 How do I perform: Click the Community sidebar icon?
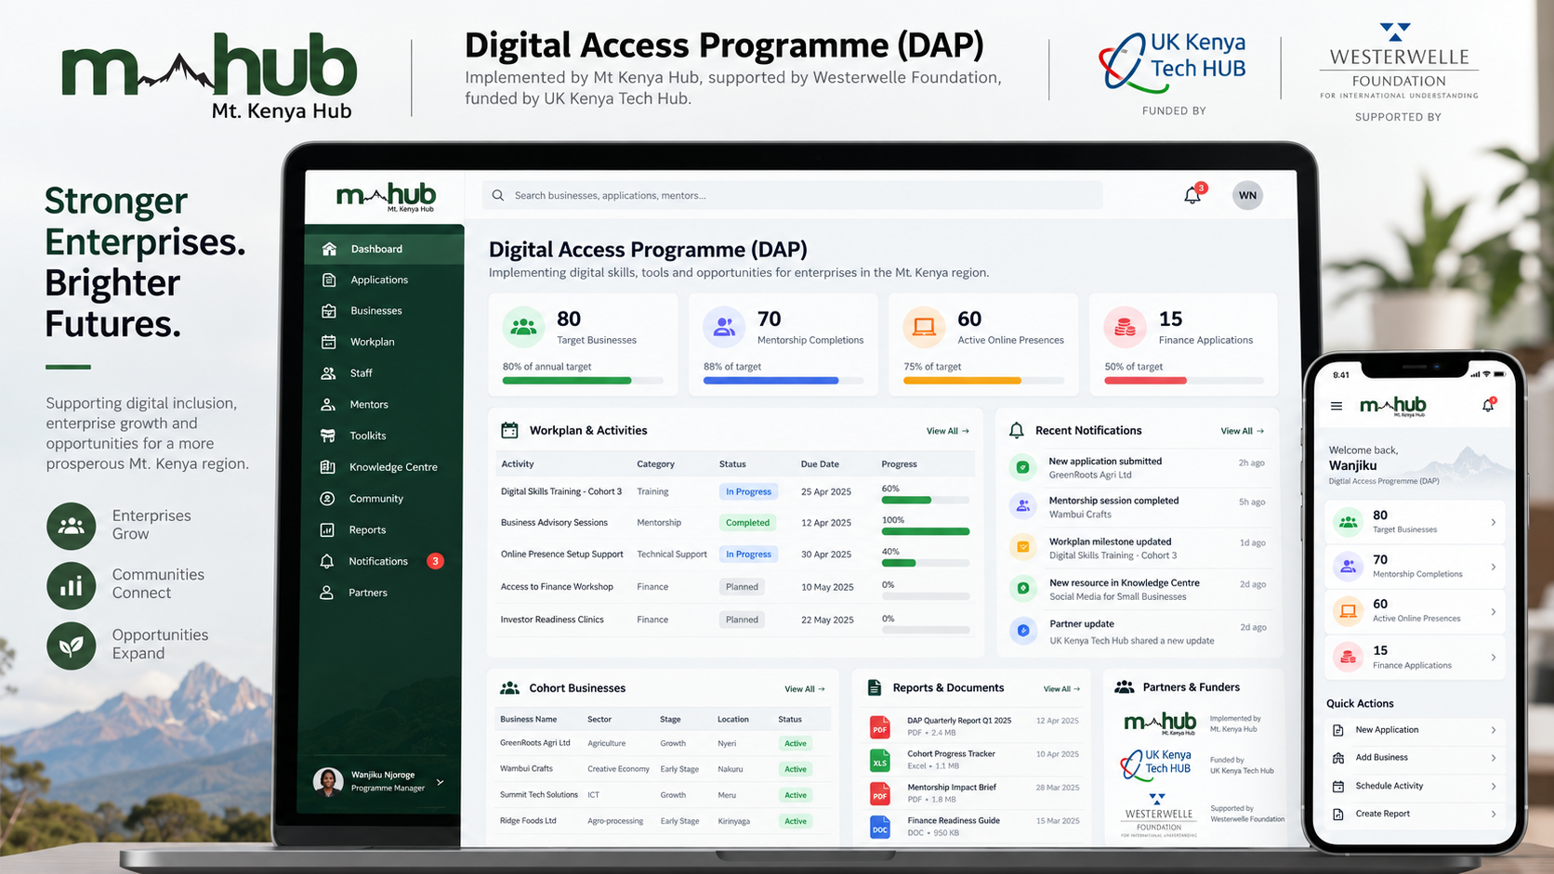click(327, 499)
